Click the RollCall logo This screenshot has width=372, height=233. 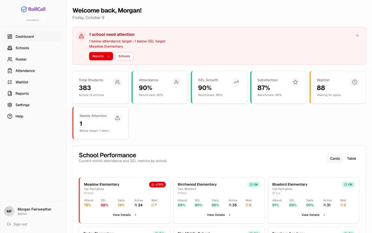[33, 9]
